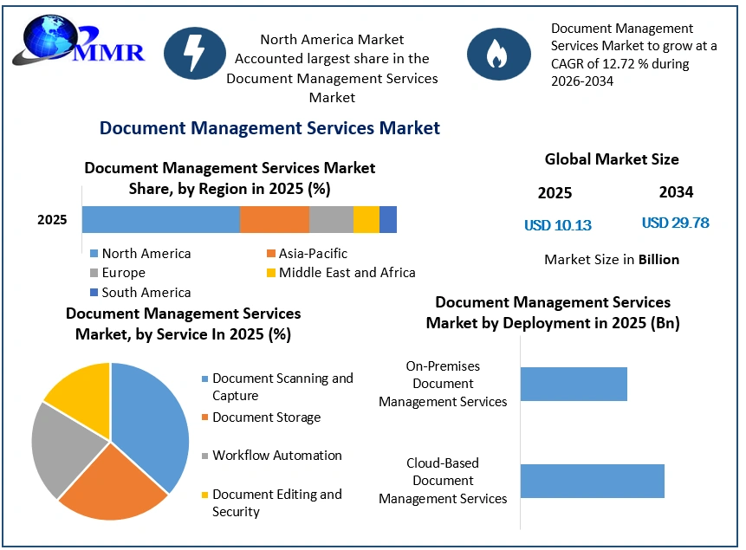746x550 pixels.
Task: Click the MMR globe logo
Action: click(x=79, y=42)
